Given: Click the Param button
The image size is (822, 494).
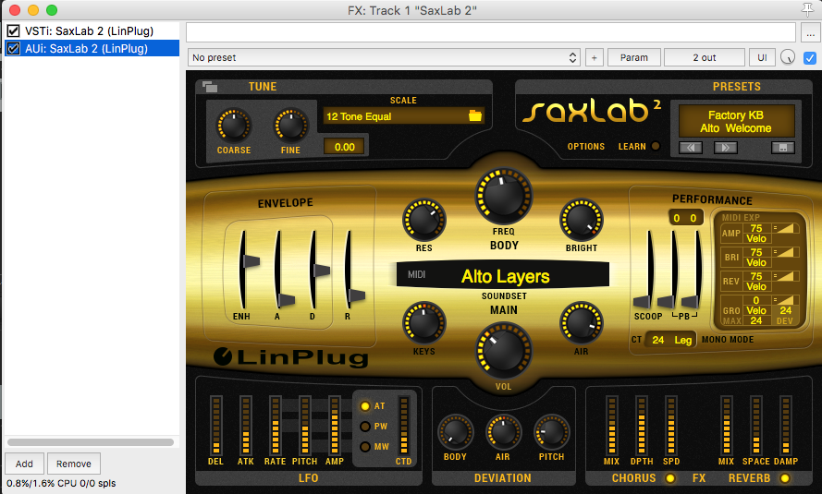Looking at the screenshot, I should click(633, 57).
